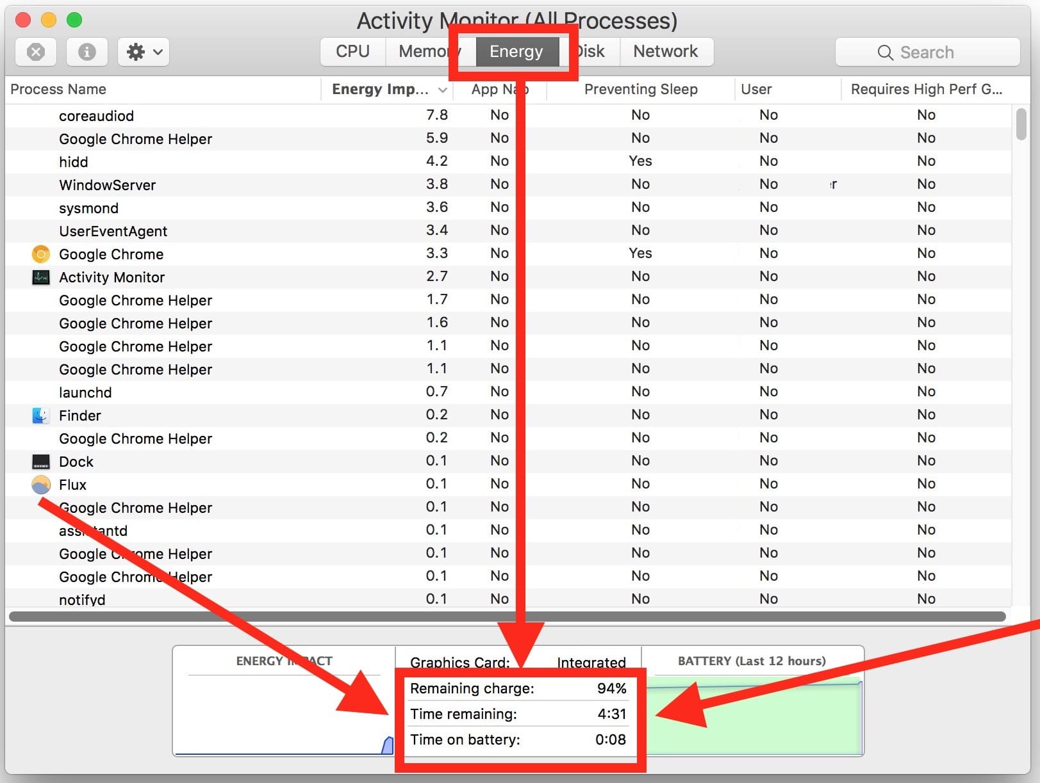Select the notifyd process row
This screenshot has width=1040, height=783.
tap(509, 599)
